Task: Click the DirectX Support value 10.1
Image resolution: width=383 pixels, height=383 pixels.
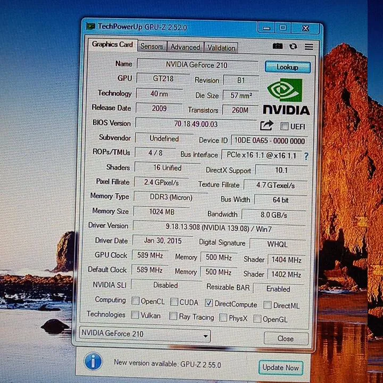Action: (281, 170)
